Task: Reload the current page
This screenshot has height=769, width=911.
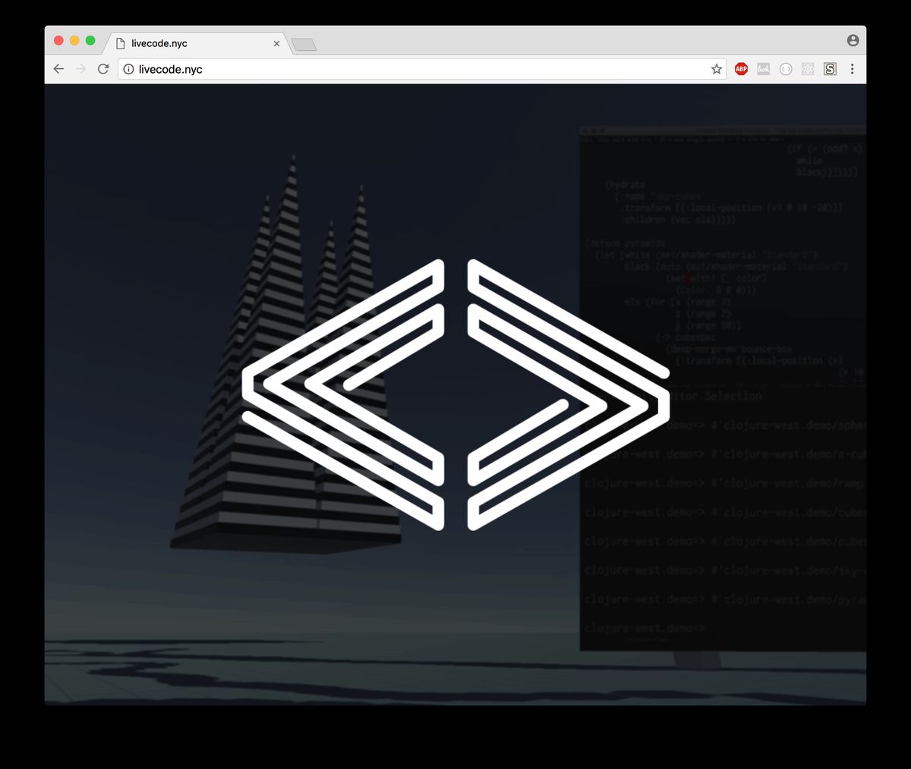Action: click(x=103, y=69)
